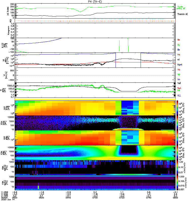The image size is (190, 203).
Task: Pick the red Ne legend label
Action: click(x=179, y=55)
